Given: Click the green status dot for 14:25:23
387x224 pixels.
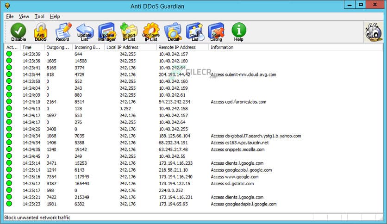Looking at the screenshot, I should pyautogui.click(x=9, y=204).
